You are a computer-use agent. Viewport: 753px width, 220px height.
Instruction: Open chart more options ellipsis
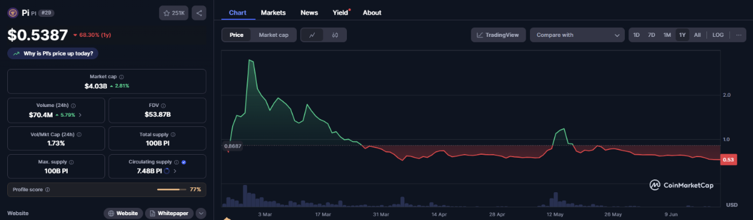click(x=738, y=35)
